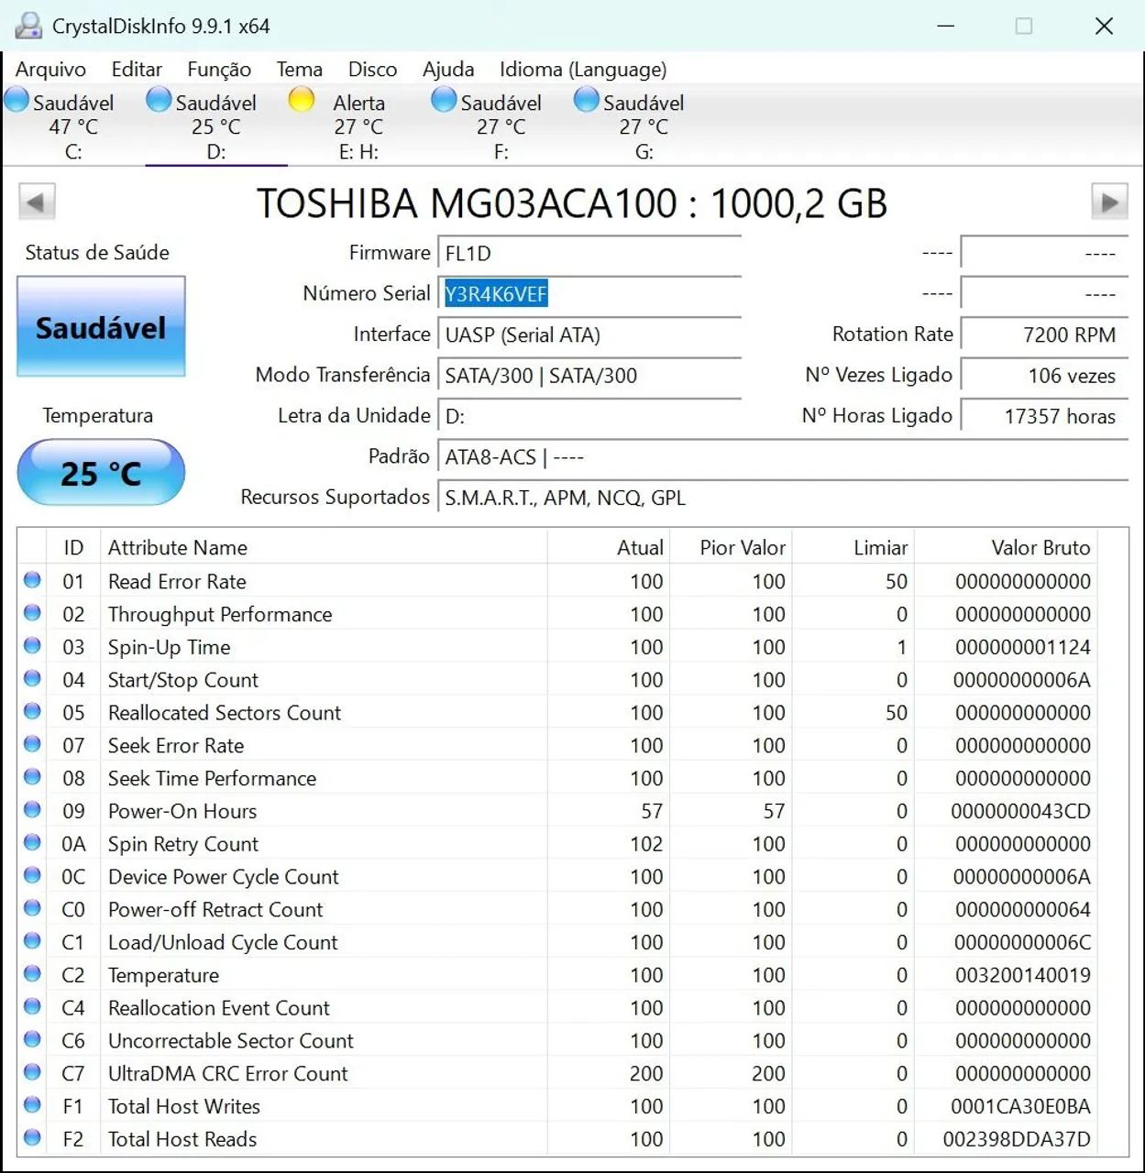Screen dimensions: 1145x1173
Task: Click the Firmware field FL1D
Action: 589,253
